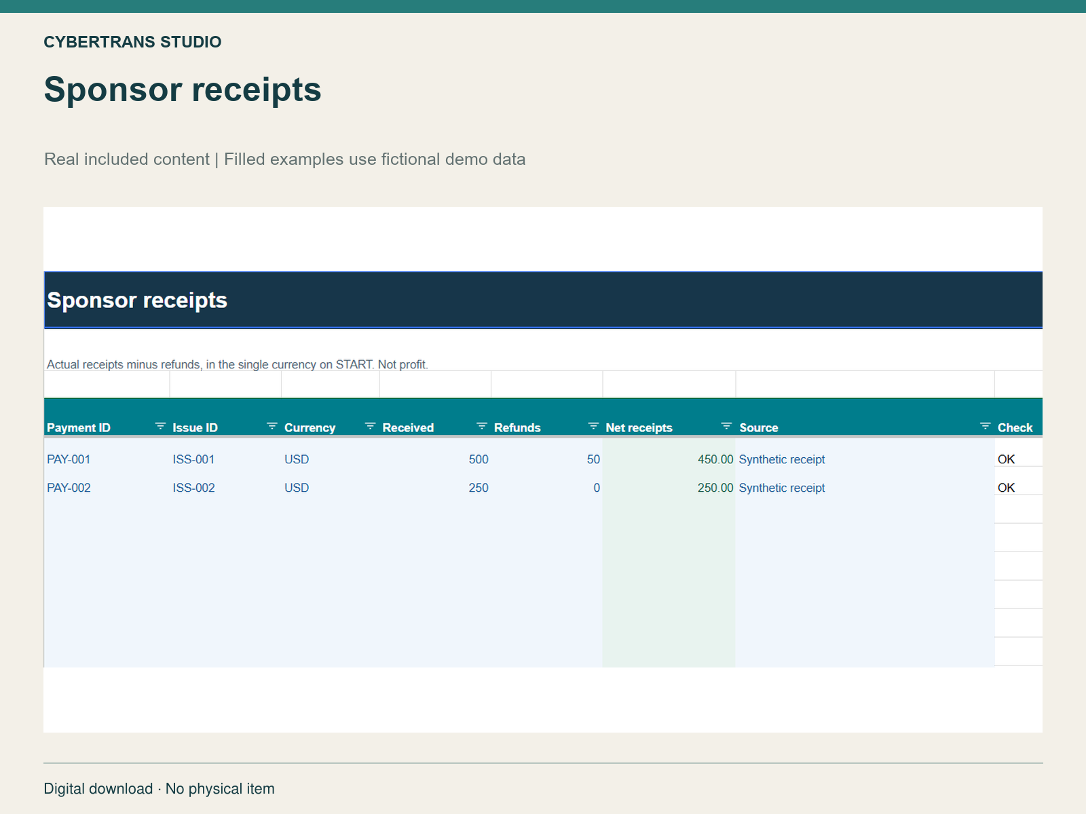Select the Source header text

click(759, 428)
